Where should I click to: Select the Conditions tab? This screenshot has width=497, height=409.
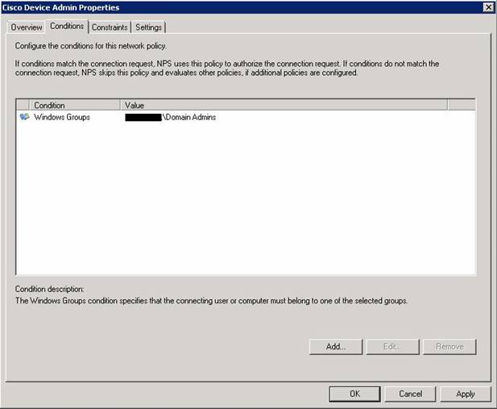(x=67, y=27)
